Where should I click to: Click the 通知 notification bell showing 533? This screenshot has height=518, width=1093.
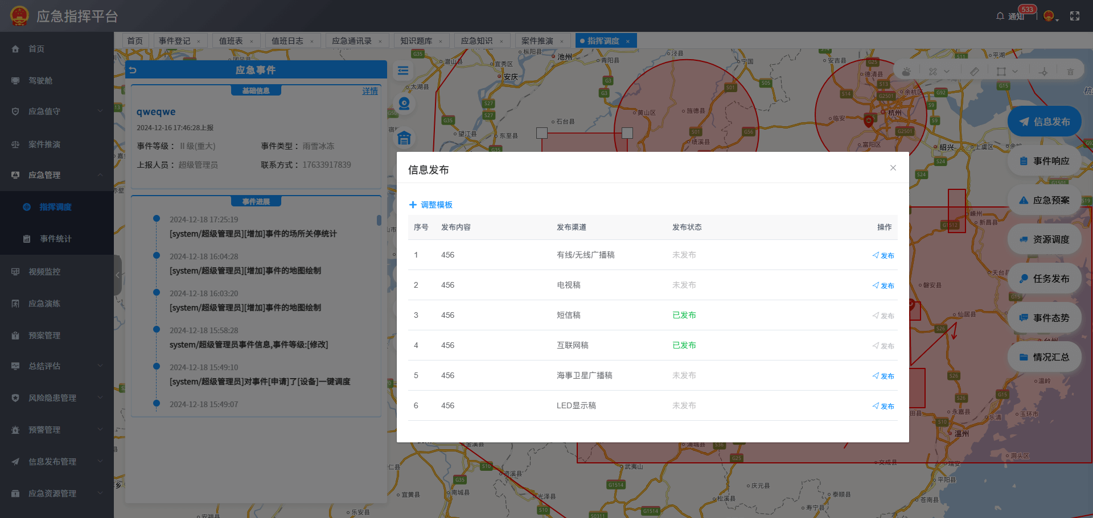point(1013,15)
